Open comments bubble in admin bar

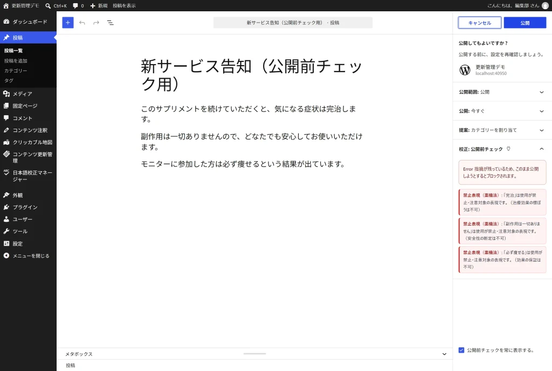click(78, 5)
